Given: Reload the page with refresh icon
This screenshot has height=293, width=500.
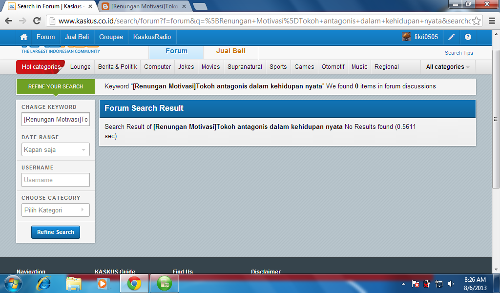Looking at the screenshot, I should tap(37, 21).
